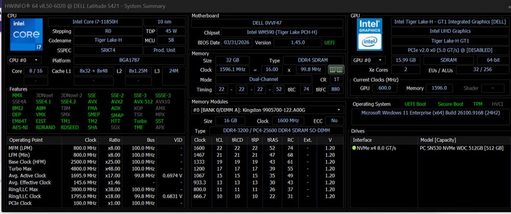Click the BIOS version 1.45.0 field

(x=298, y=42)
